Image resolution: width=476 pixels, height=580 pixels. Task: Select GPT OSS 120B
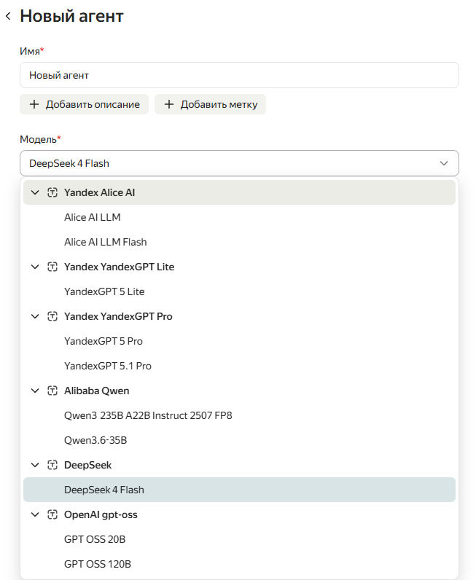coord(239,564)
